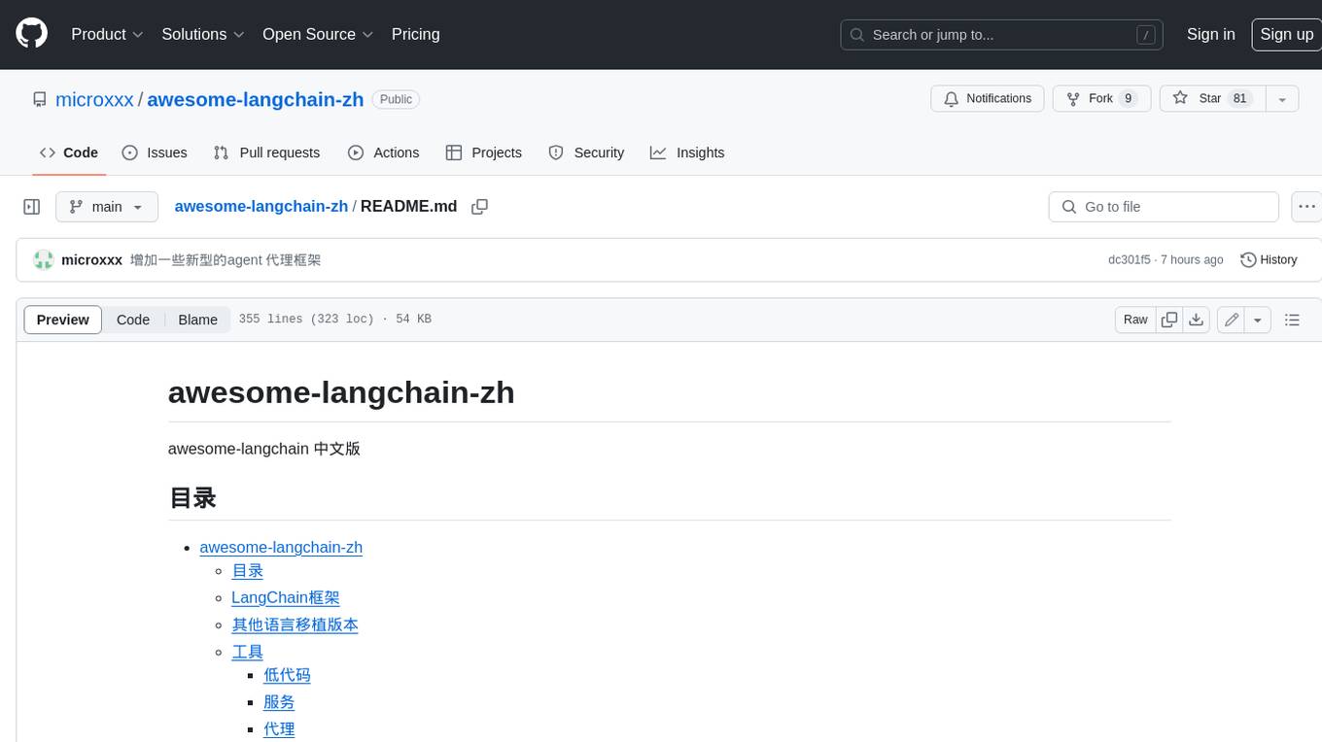Open the outline list icon
This screenshot has height=742, width=1322.
coord(1292,320)
